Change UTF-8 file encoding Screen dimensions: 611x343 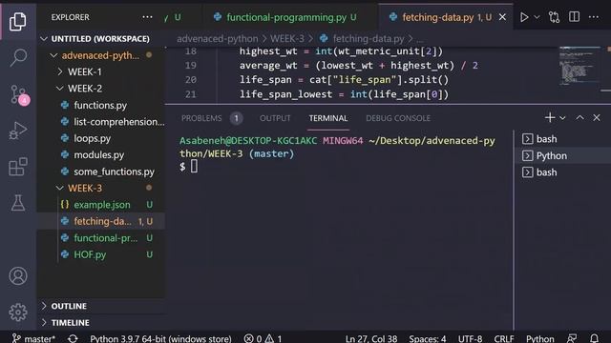coord(470,338)
